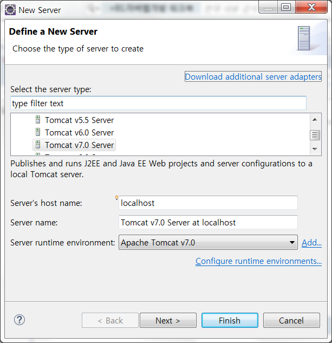Click the server icon beside Tomcat v6.0 Server
Viewport: 332px width, 343px height.
tap(38, 132)
